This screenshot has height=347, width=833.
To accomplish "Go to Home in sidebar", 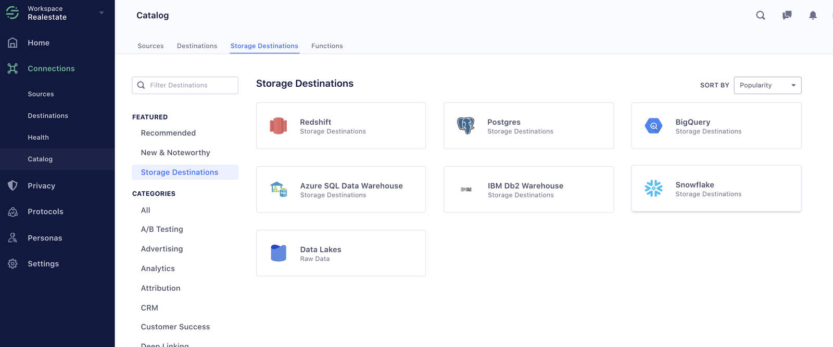I will coord(39,43).
